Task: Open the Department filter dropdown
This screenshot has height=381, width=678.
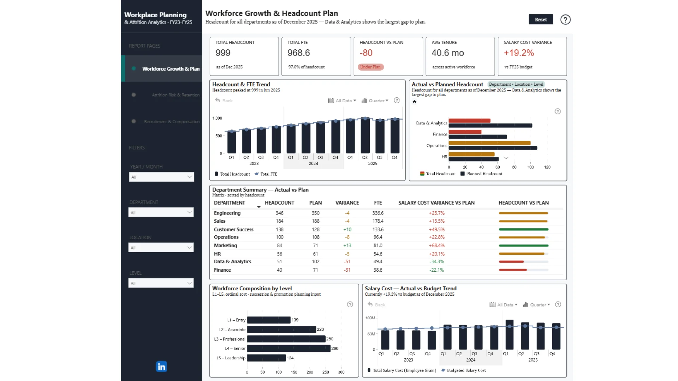Action: pyautogui.click(x=161, y=212)
